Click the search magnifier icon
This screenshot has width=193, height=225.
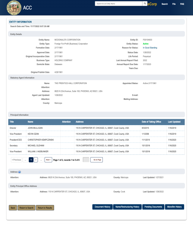[145, 4]
